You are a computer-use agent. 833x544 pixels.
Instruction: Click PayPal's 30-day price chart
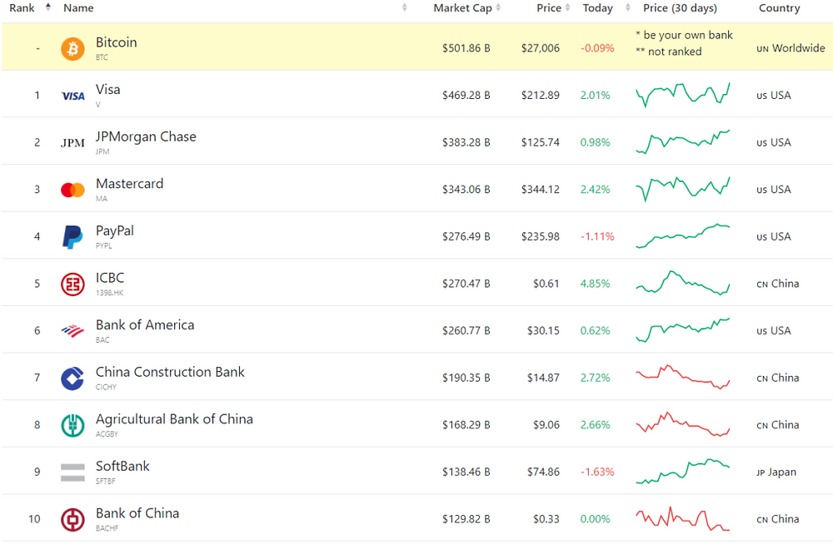click(683, 235)
